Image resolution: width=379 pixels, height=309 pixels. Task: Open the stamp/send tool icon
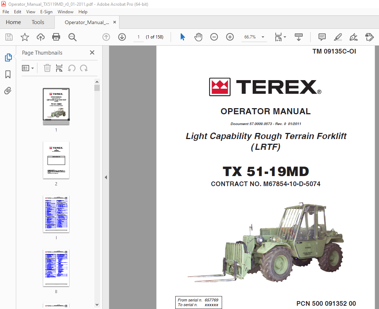[x=369, y=37]
